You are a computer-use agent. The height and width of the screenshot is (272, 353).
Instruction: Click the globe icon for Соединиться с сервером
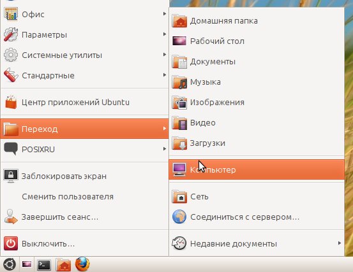point(179,217)
